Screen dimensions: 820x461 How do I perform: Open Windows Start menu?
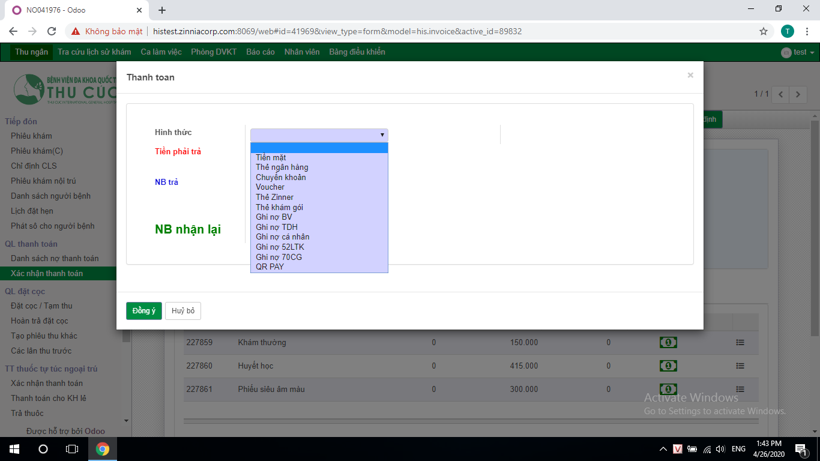coord(14,449)
